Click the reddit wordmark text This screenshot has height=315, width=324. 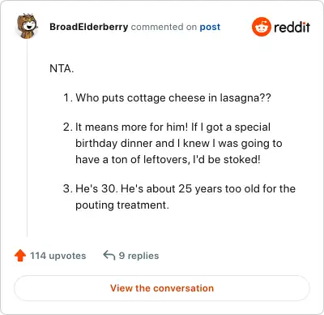tap(292, 27)
